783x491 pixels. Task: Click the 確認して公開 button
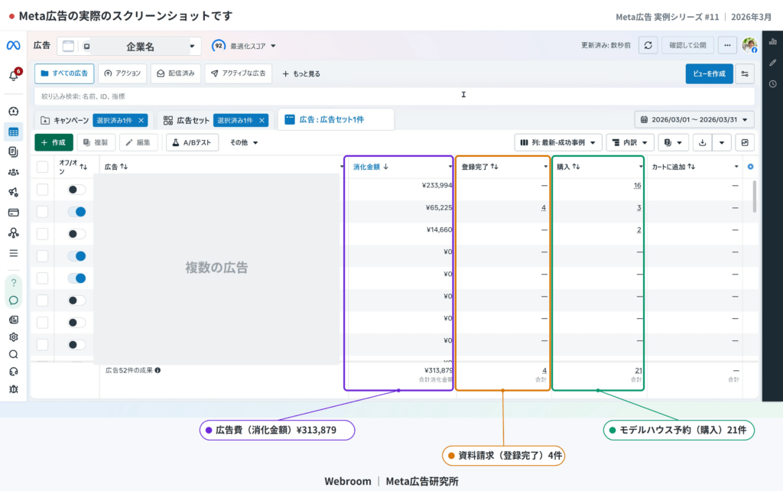click(687, 45)
